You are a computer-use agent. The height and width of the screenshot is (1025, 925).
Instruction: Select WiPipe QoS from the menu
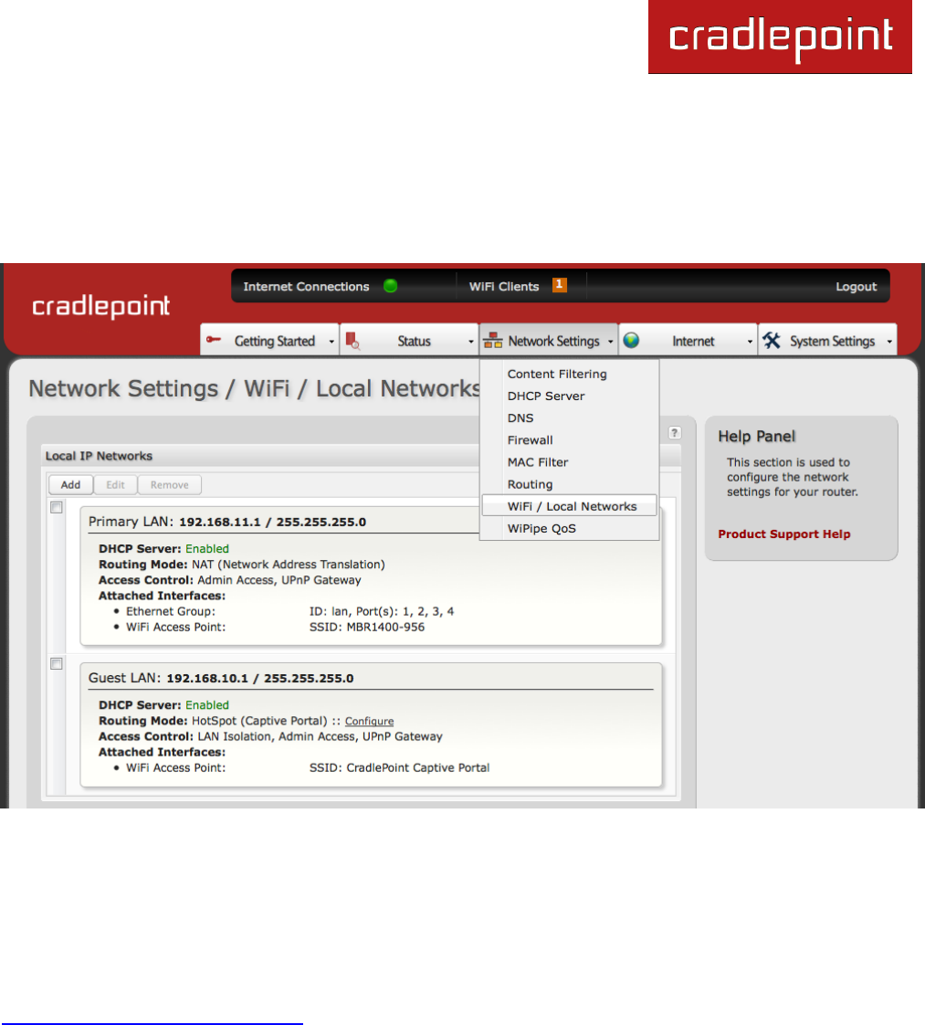pyautogui.click(x=569, y=528)
